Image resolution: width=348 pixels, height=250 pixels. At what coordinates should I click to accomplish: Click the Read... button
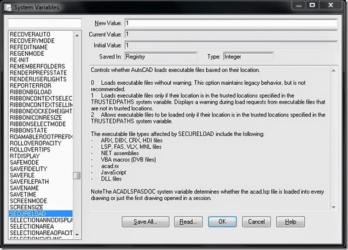pos(188,222)
